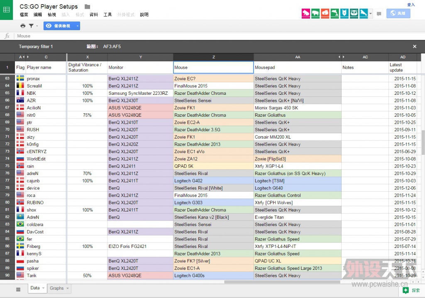Select cell Logitech G303

214,202
